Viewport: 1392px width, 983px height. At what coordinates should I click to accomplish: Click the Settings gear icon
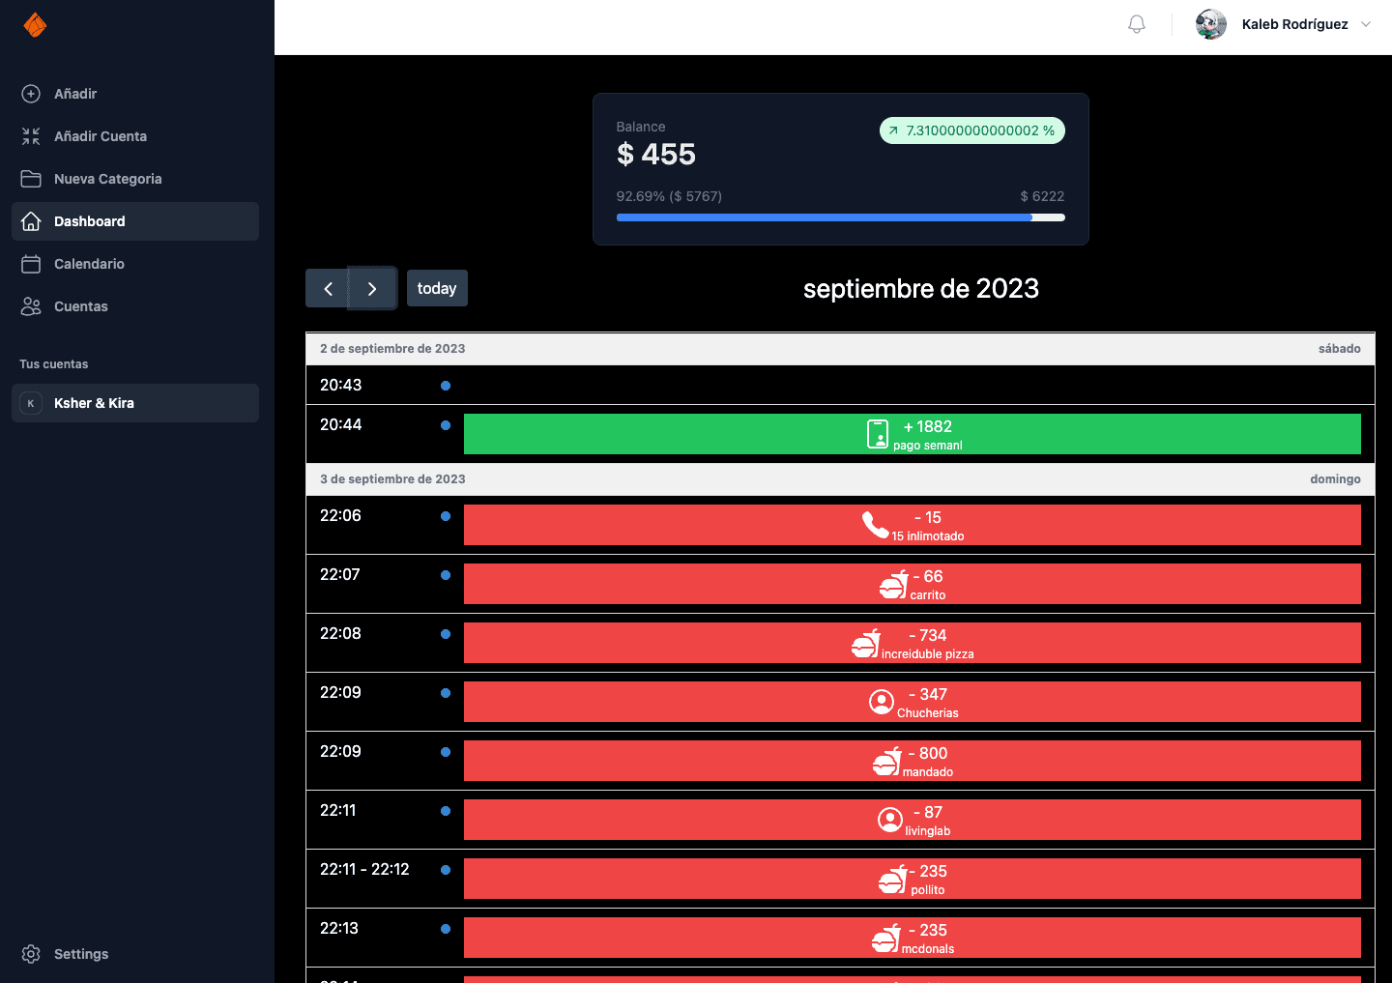click(x=31, y=954)
